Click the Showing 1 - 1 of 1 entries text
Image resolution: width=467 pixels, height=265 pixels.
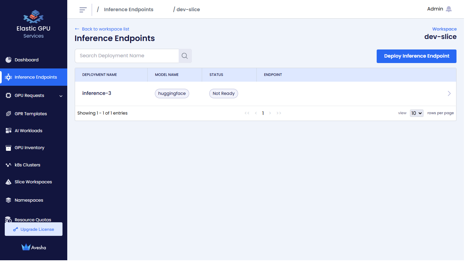coord(103,113)
